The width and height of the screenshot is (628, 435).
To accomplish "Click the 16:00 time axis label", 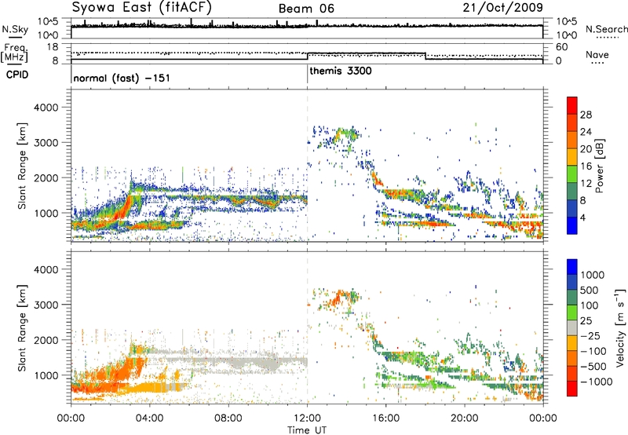I will point(385,419).
